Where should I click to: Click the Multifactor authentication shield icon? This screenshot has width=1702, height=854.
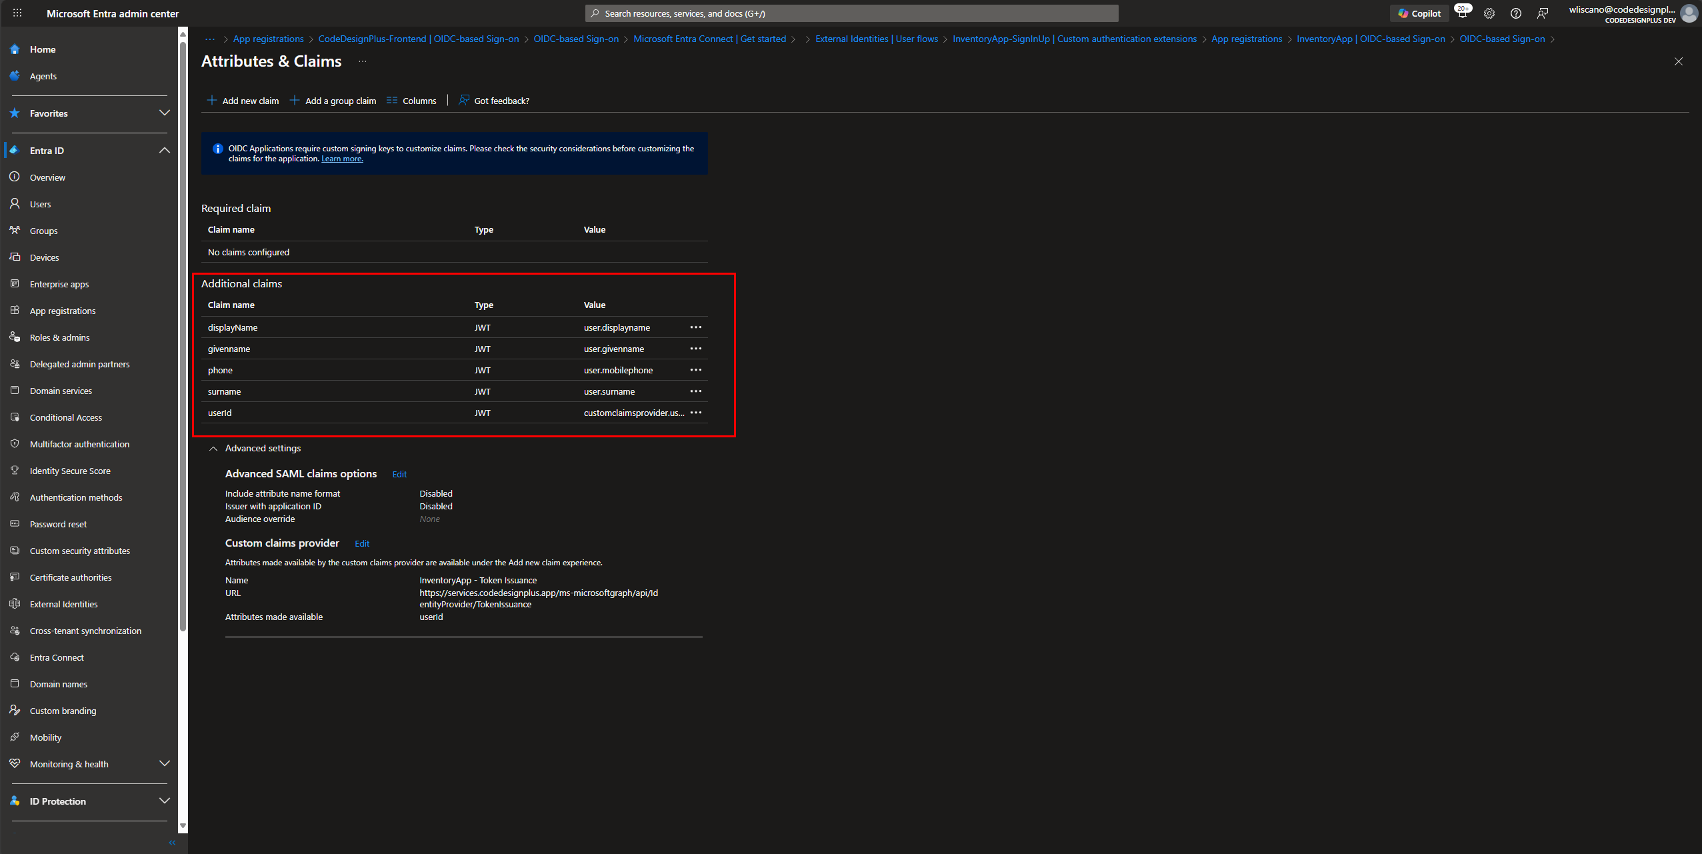[15, 444]
